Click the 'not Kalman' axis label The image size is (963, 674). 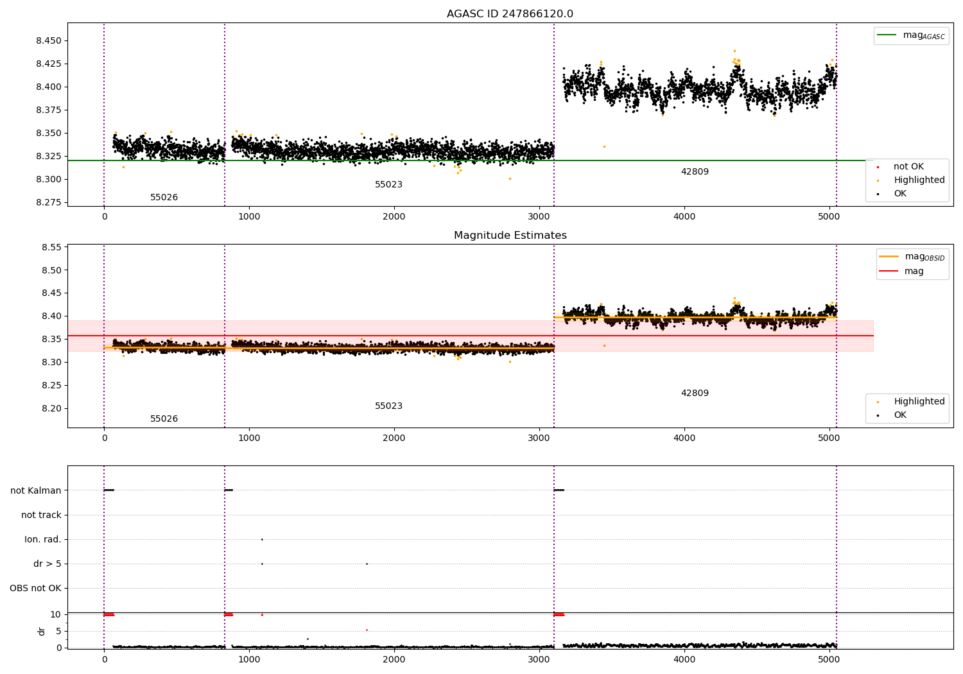pos(36,491)
